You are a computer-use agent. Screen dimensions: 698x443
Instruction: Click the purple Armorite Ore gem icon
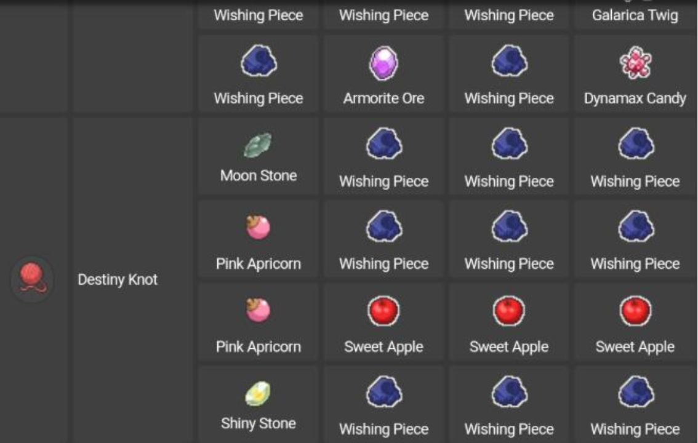click(383, 63)
